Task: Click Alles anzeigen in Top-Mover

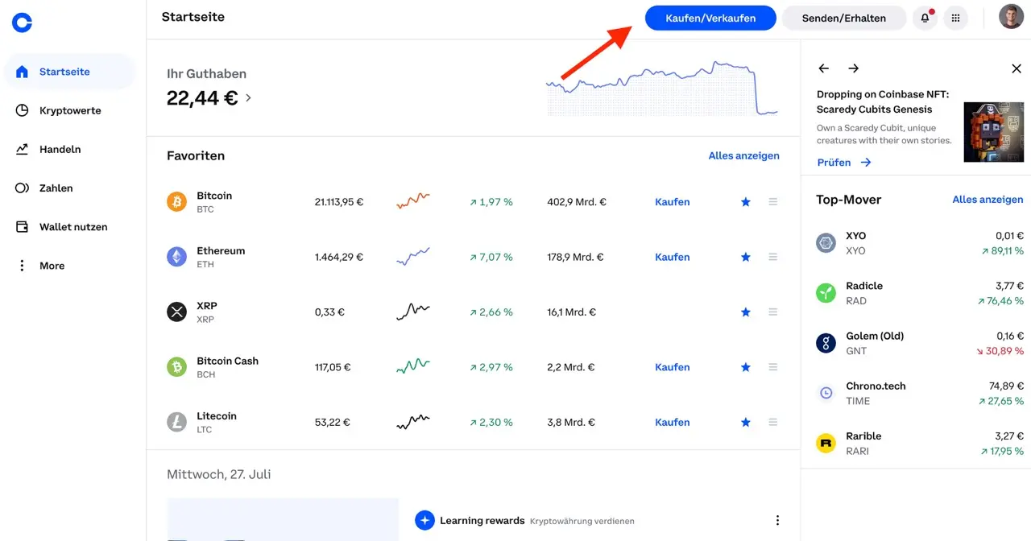Action: coord(988,200)
